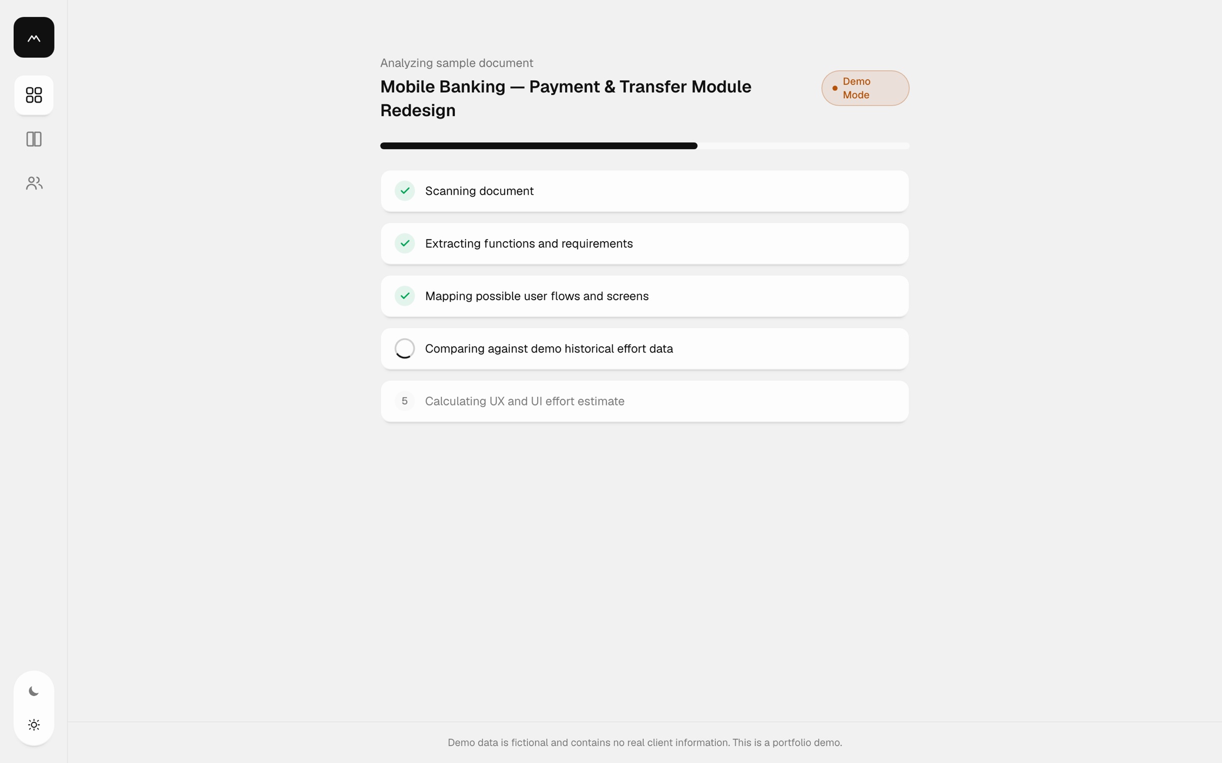Open the dashboard grid icon
The image size is (1222, 763).
click(34, 95)
